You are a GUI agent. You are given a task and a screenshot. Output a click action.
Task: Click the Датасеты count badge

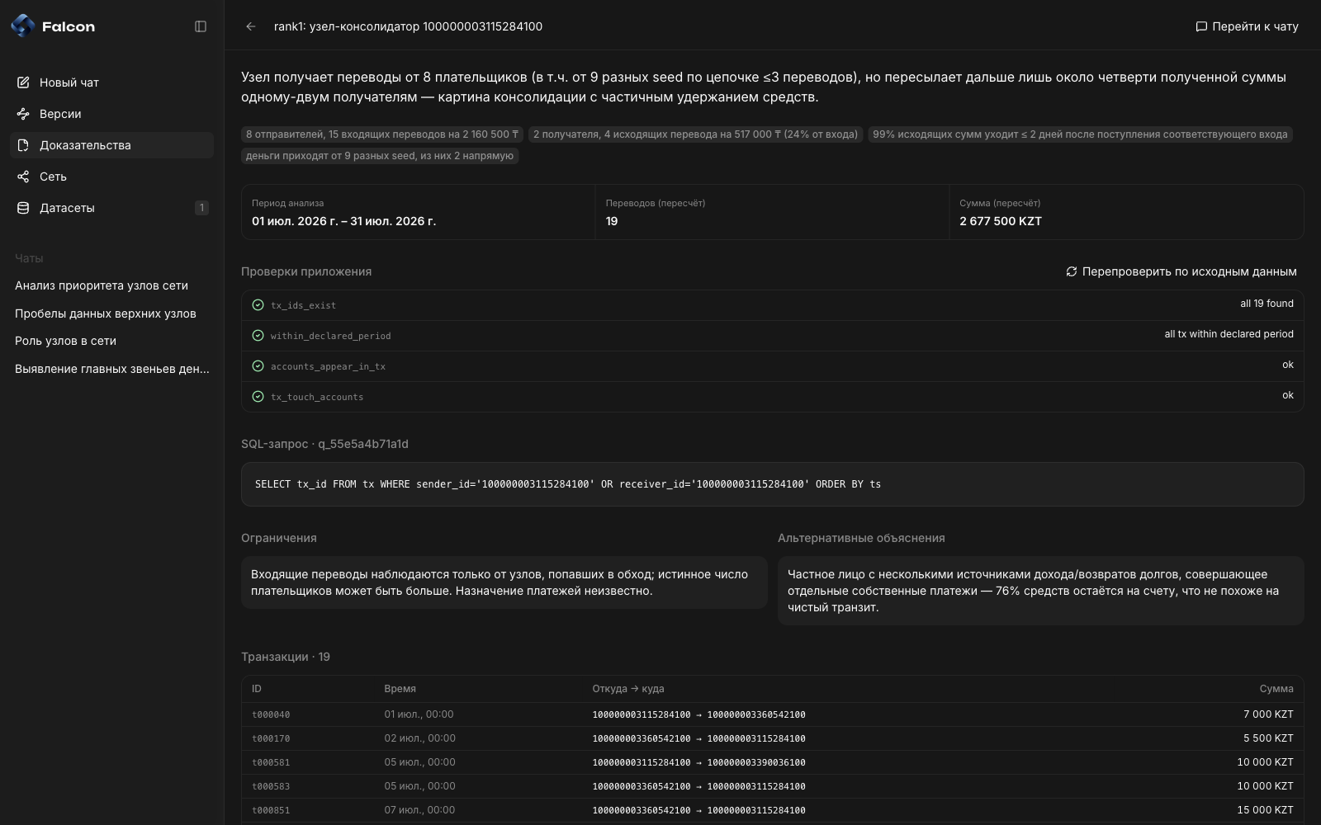pyautogui.click(x=201, y=208)
